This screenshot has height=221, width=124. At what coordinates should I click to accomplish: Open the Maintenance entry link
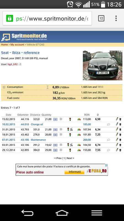click(38, 140)
